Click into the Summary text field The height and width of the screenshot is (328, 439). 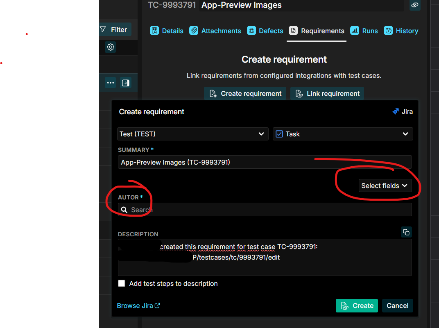coord(265,162)
